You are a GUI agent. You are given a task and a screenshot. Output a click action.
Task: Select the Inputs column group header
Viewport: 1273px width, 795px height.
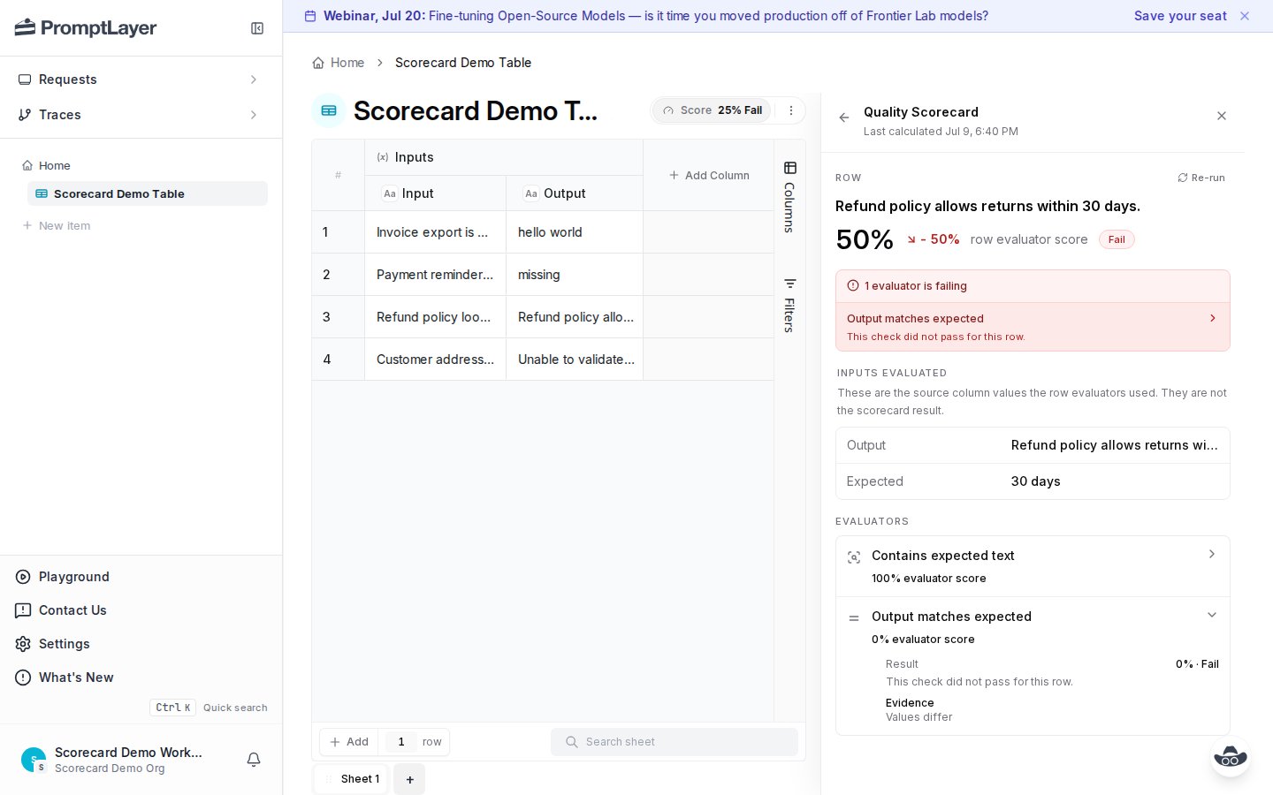pyautogui.click(x=504, y=157)
